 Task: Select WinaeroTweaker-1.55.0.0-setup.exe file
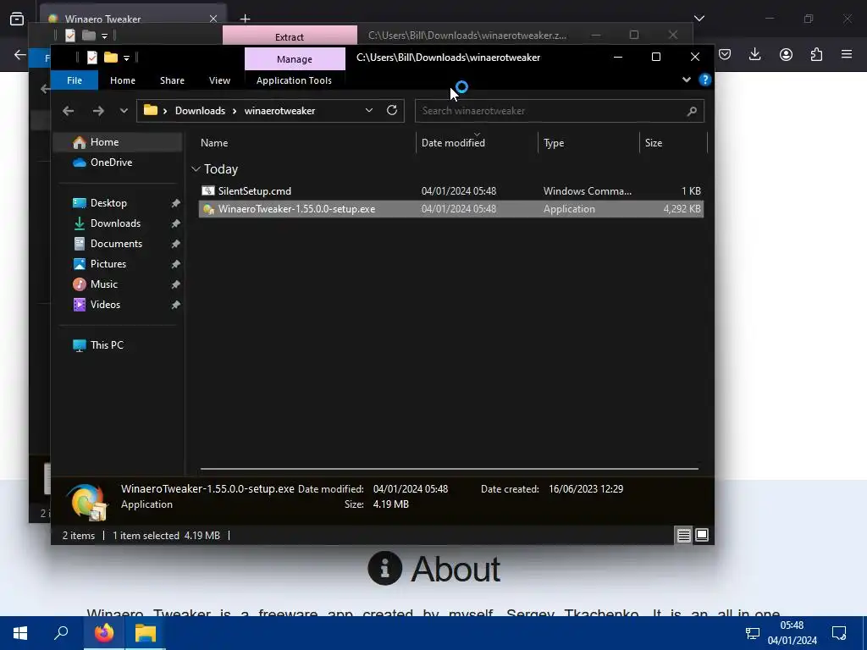click(451, 209)
